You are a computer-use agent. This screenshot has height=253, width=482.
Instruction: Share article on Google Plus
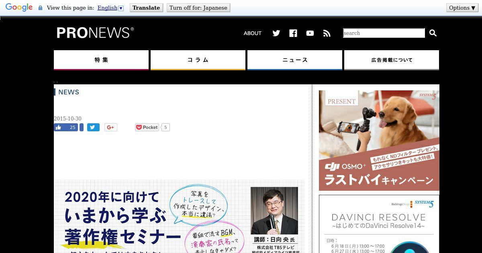point(110,127)
